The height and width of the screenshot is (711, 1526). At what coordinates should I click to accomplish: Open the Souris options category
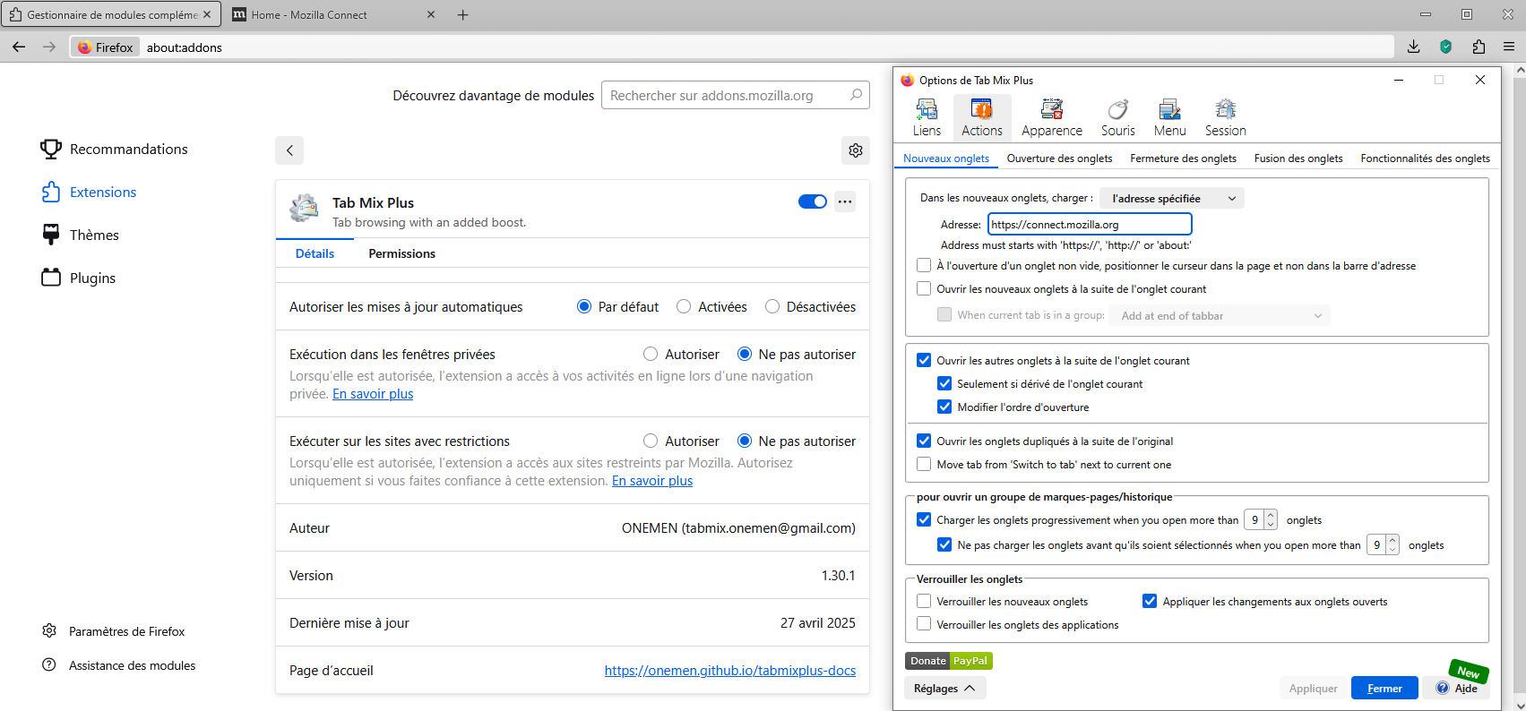click(x=1118, y=118)
